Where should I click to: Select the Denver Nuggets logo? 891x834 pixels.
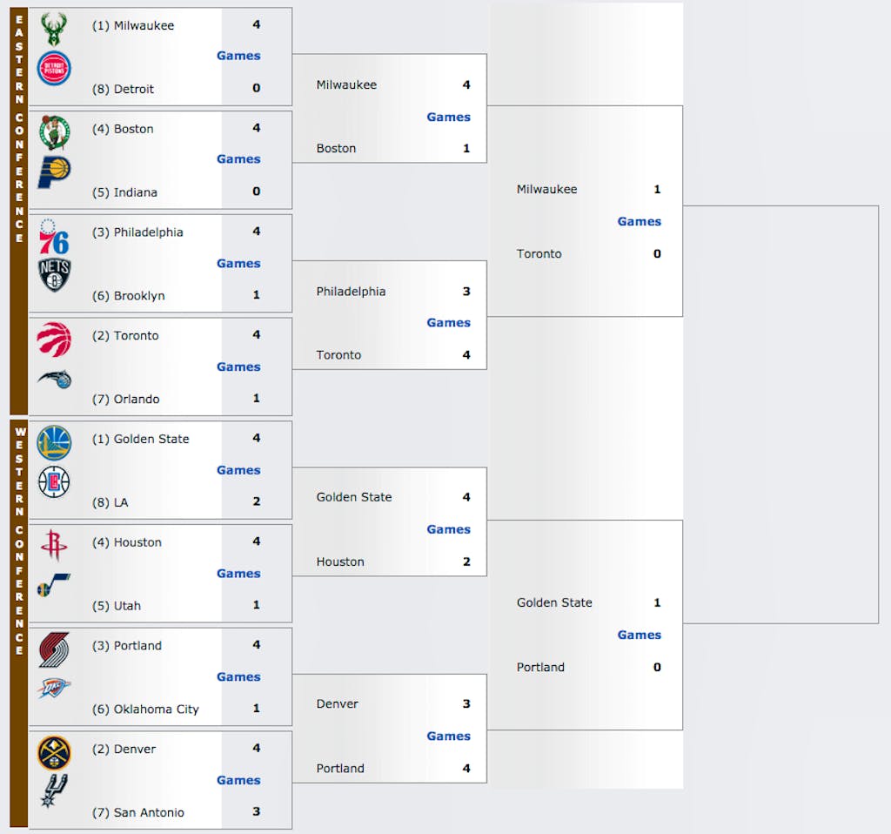pos(54,753)
